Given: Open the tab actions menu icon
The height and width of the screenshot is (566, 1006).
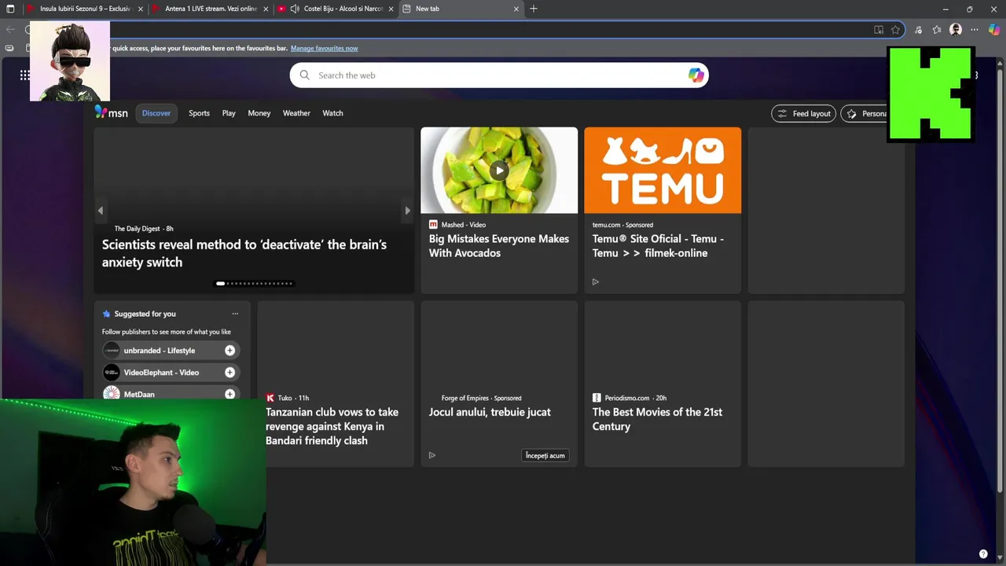Looking at the screenshot, I should point(10,9).
